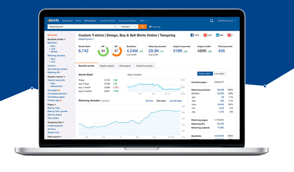Select the Content overview tab
The height and width of the screenshot is (172, 294).
coord(144,66)
